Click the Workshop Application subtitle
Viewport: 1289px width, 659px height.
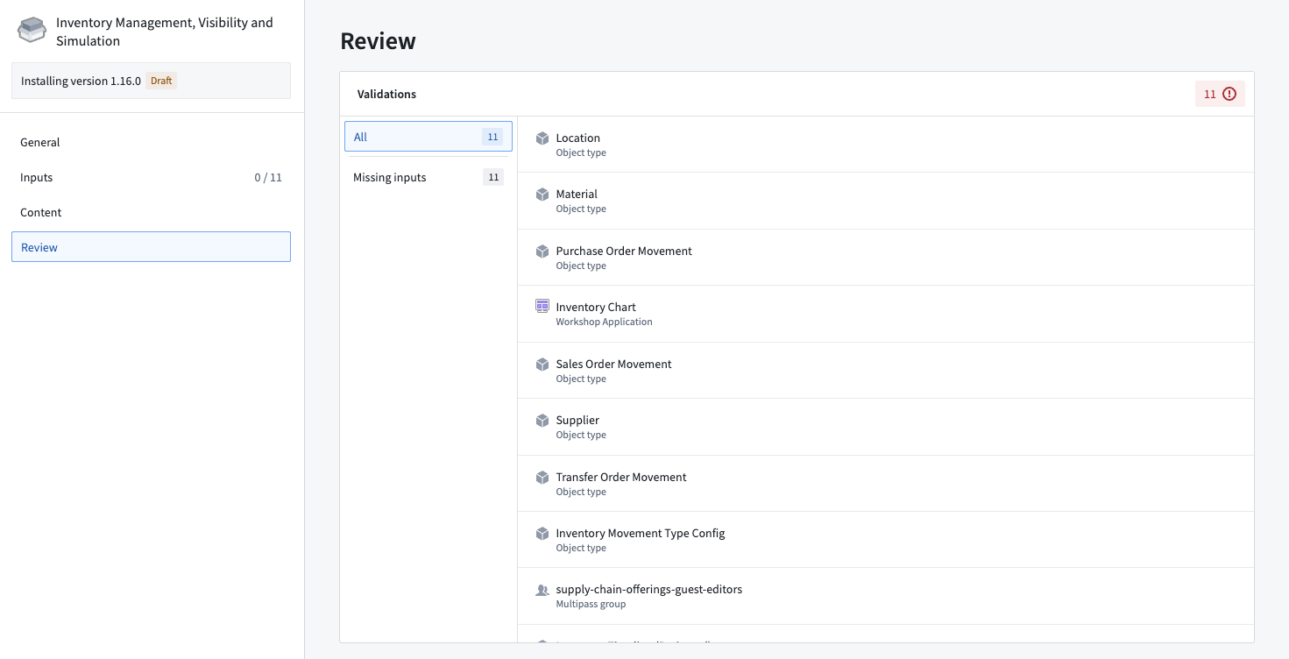tap(604, 322)
